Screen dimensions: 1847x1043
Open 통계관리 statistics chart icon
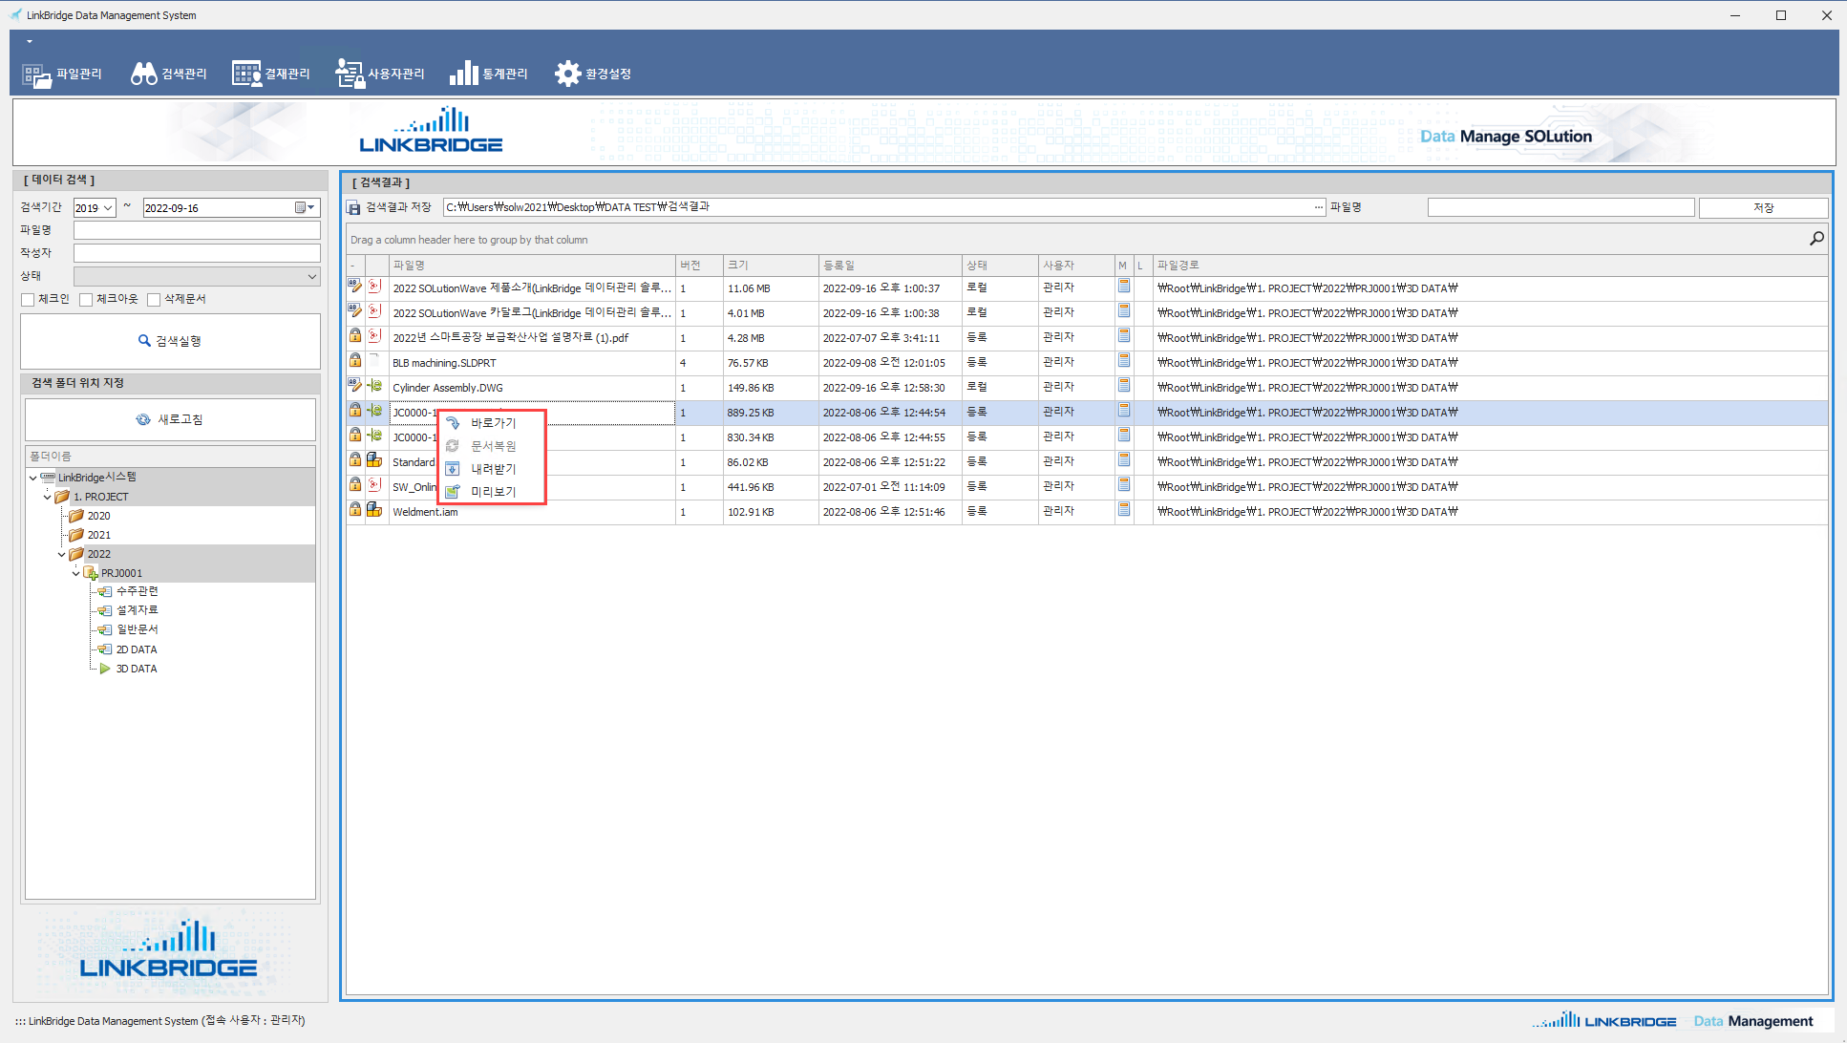coord(463,74)
